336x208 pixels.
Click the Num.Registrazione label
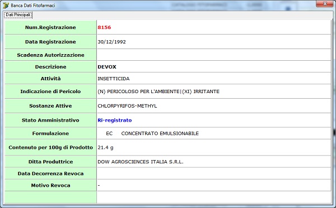(50, 27)
